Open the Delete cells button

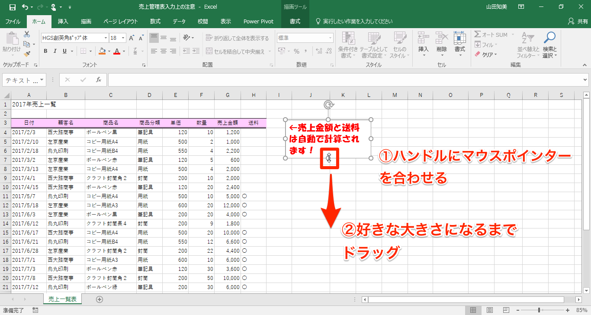point(442,44)
